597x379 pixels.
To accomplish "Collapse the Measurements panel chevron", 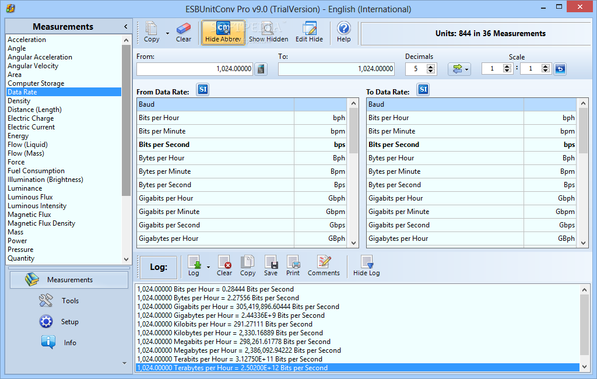I will coord(126,26).
